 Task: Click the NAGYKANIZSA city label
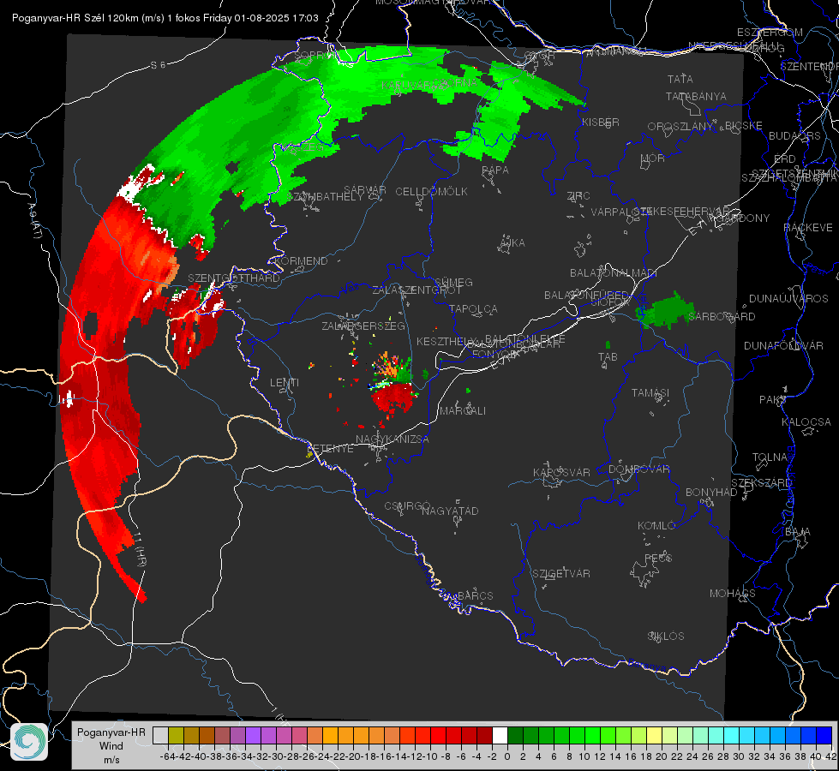393,439
